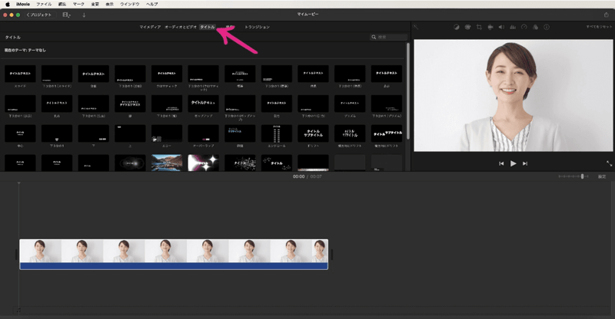
Task: Toggle fullscreen playback in the viewer
Action: (609, 163)
